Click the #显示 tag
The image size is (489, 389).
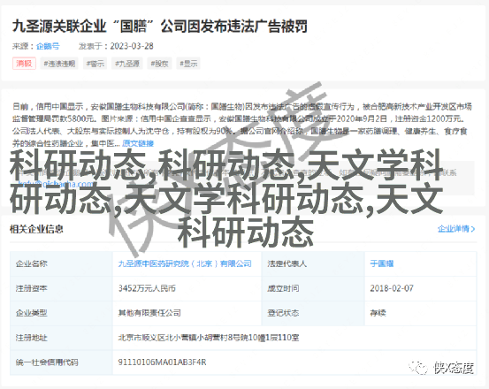point(188,64)
